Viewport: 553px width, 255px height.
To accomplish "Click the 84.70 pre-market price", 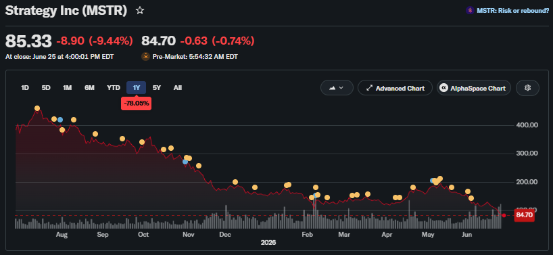I will (x=158, y=41).
